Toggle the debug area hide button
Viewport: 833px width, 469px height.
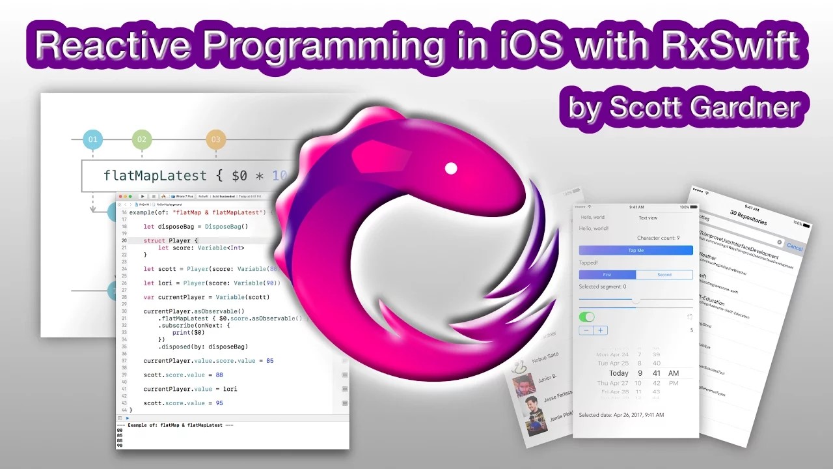tap(120, 418)
